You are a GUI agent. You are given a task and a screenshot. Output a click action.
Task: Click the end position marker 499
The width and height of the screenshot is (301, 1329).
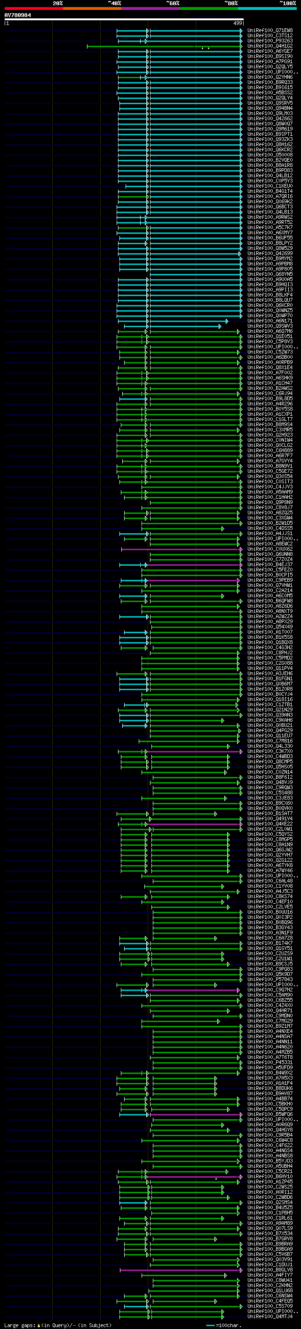click(238, 23)
